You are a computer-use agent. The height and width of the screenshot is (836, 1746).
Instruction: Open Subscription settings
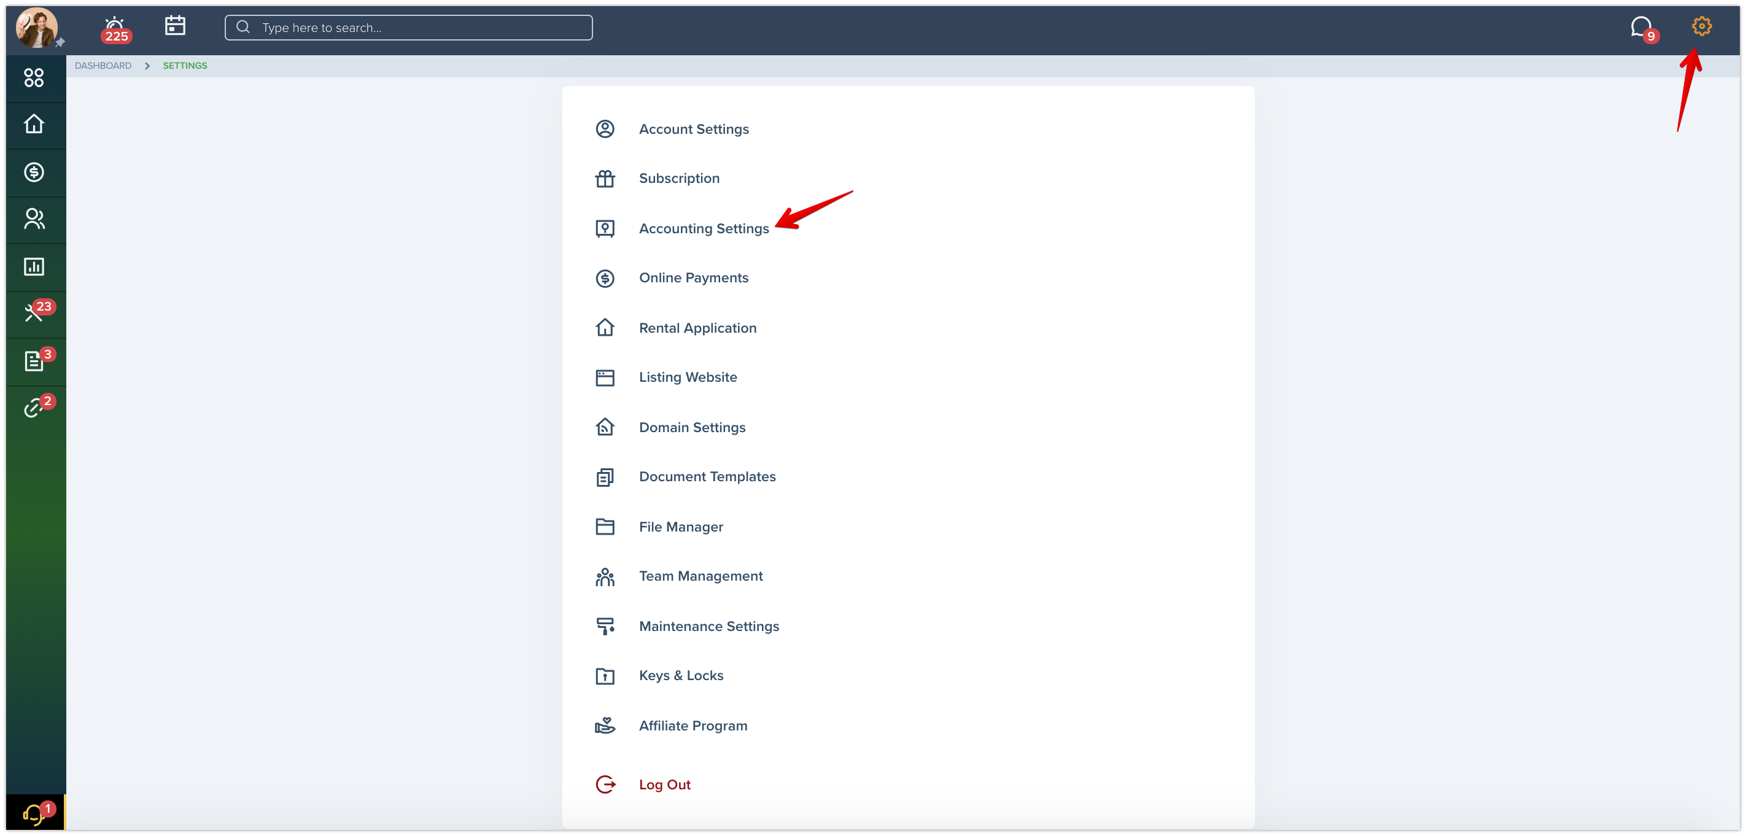[679, 178]
